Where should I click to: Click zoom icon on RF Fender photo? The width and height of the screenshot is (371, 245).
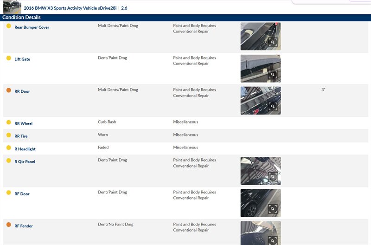pyautogui.click(x=273, y=240)
